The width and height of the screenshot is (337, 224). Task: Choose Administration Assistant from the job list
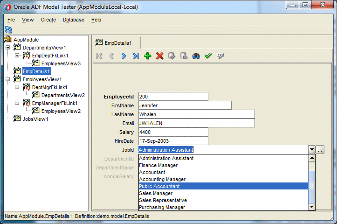point(224,158)
